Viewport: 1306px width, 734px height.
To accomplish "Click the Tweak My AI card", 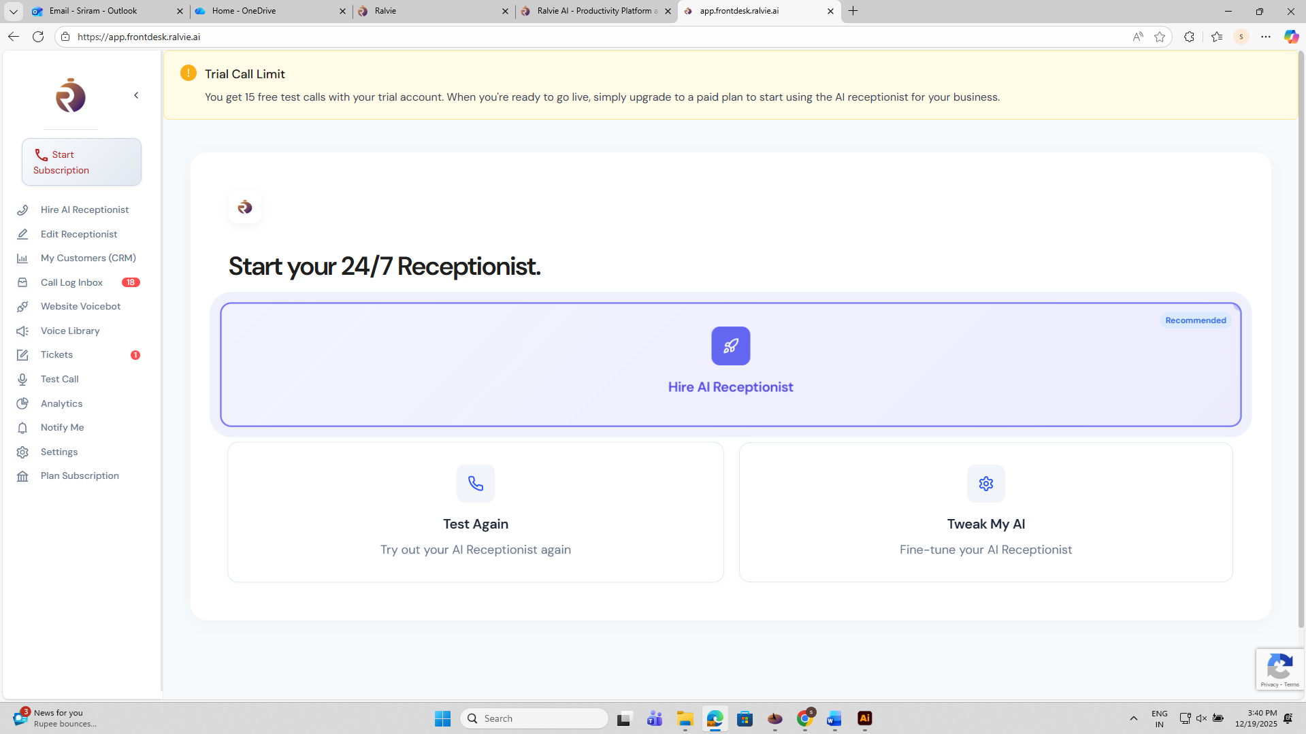I will pyautogui.click(x=985, y=512).
